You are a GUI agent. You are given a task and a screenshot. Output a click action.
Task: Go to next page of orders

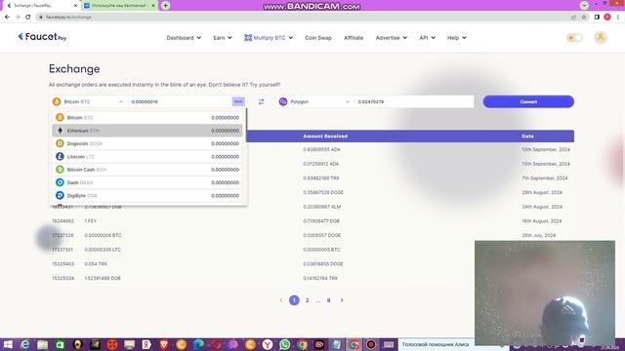point(342,300)
